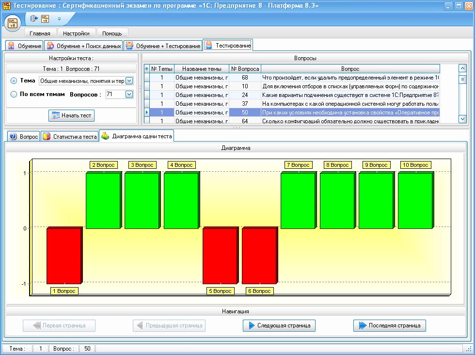Click the question 'Что произойдет, если удалить'
Image resolution: width=475 pixels, height=355 pixels.
350,78
